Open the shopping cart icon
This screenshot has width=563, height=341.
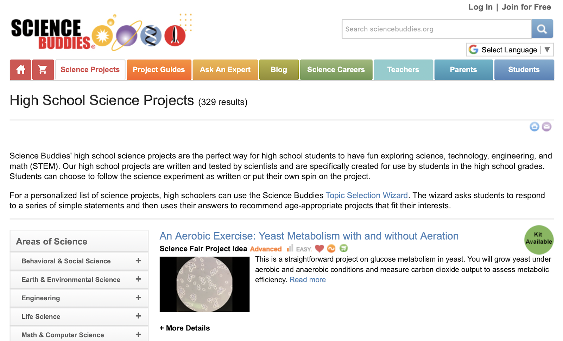pyautogui.click(x=43, y=70)
